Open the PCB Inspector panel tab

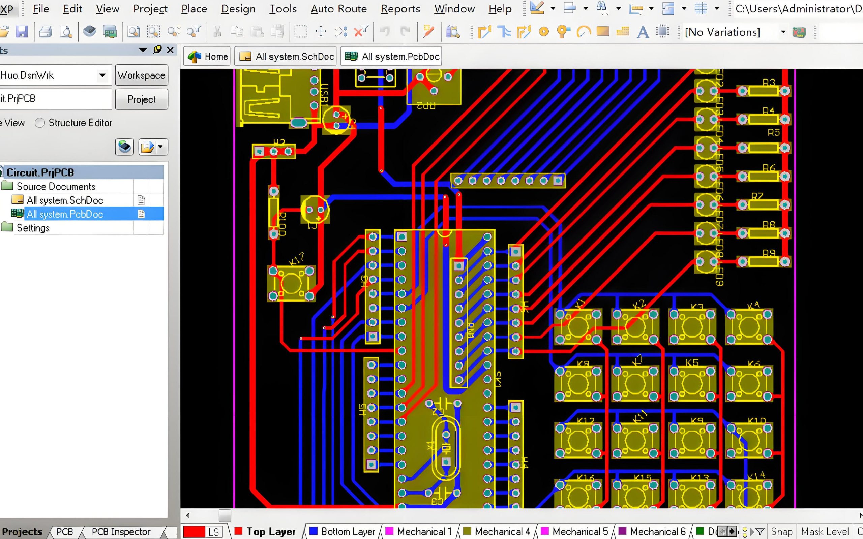coord(121,532)
